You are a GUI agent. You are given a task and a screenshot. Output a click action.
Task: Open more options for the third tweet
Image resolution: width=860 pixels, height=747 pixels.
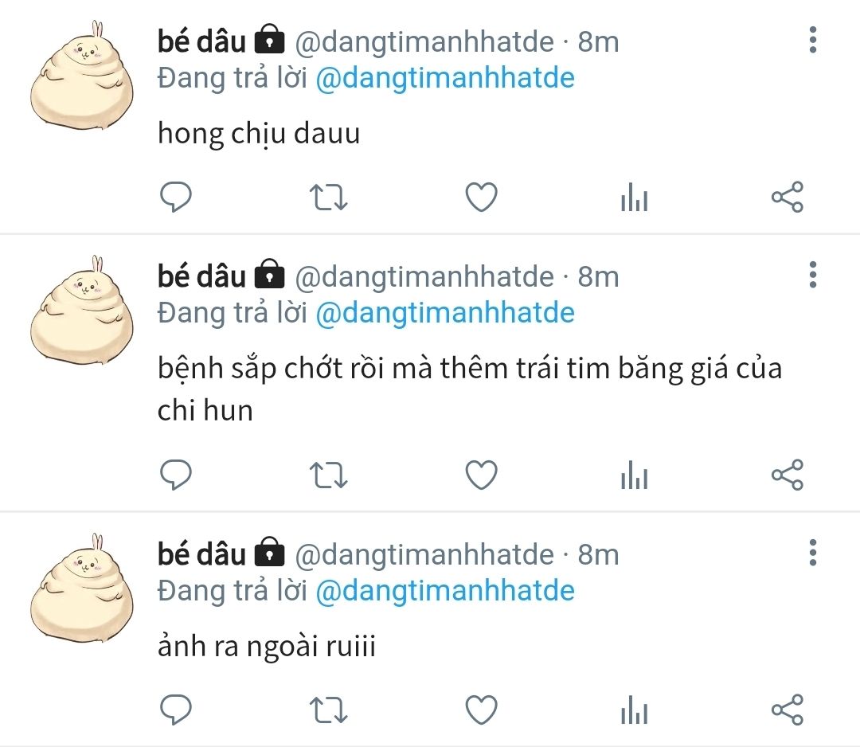coord(813,553)
